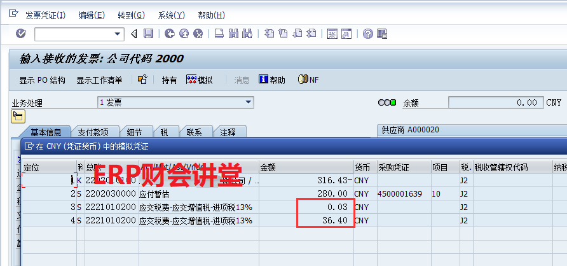Switch to the 支付款项 tab
The height and width of the screenshot is (266, 567).
click(x=93, y=132)
